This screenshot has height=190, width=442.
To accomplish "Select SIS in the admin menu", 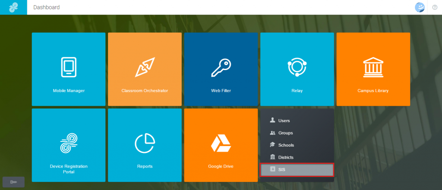I will click(297, 170).
